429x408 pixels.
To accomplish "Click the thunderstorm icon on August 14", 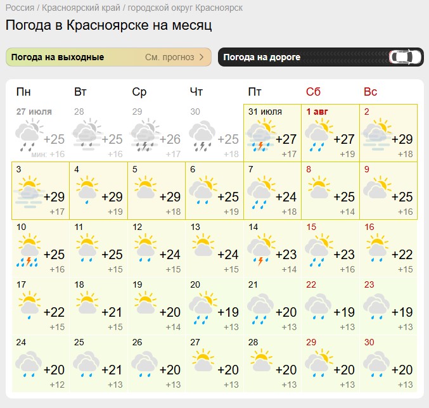I will (x=261, y=250).
